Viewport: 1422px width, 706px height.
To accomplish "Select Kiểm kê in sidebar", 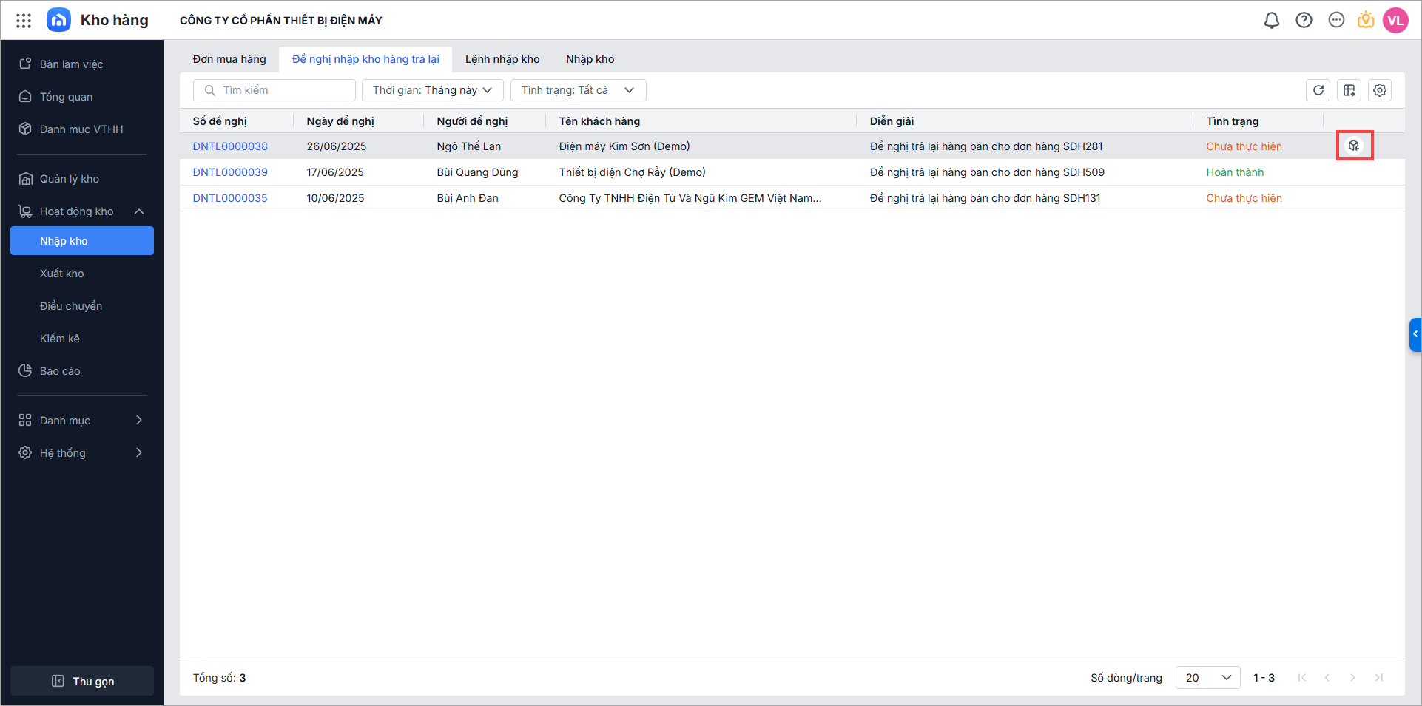I will coord(82,339).
